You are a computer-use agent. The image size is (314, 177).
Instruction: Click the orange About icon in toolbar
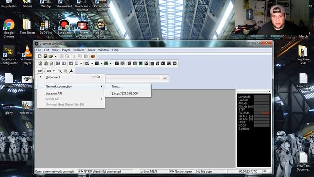(x=93, y=56)
